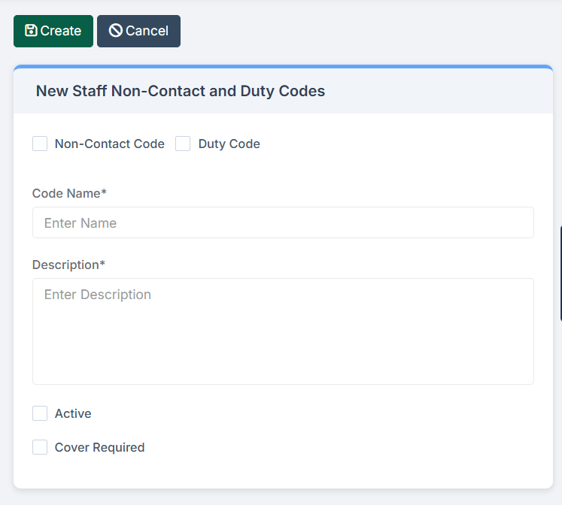
Task: Click the circle-slash icon on Cancel
Action: [x=116, y=31]
